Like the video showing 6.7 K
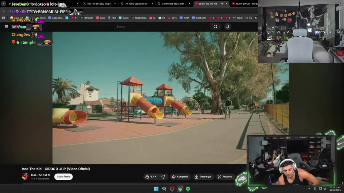 pyautogui.click(x=151, y=177)
